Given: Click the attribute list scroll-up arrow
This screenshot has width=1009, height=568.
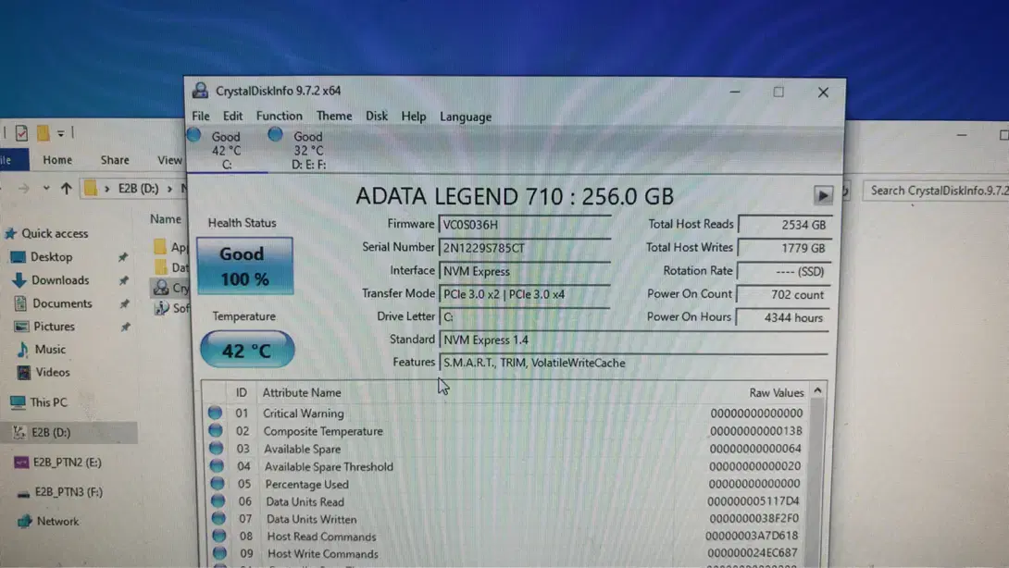Looking at the screenshot, I should tap(817, 391).
